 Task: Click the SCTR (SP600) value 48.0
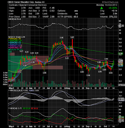76,17
